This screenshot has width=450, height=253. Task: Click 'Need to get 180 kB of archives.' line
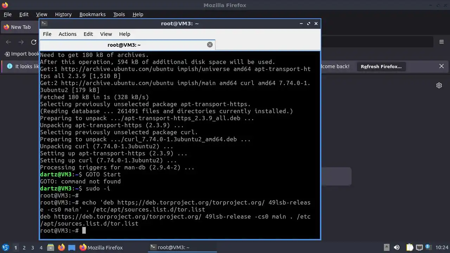click(95, 55)
